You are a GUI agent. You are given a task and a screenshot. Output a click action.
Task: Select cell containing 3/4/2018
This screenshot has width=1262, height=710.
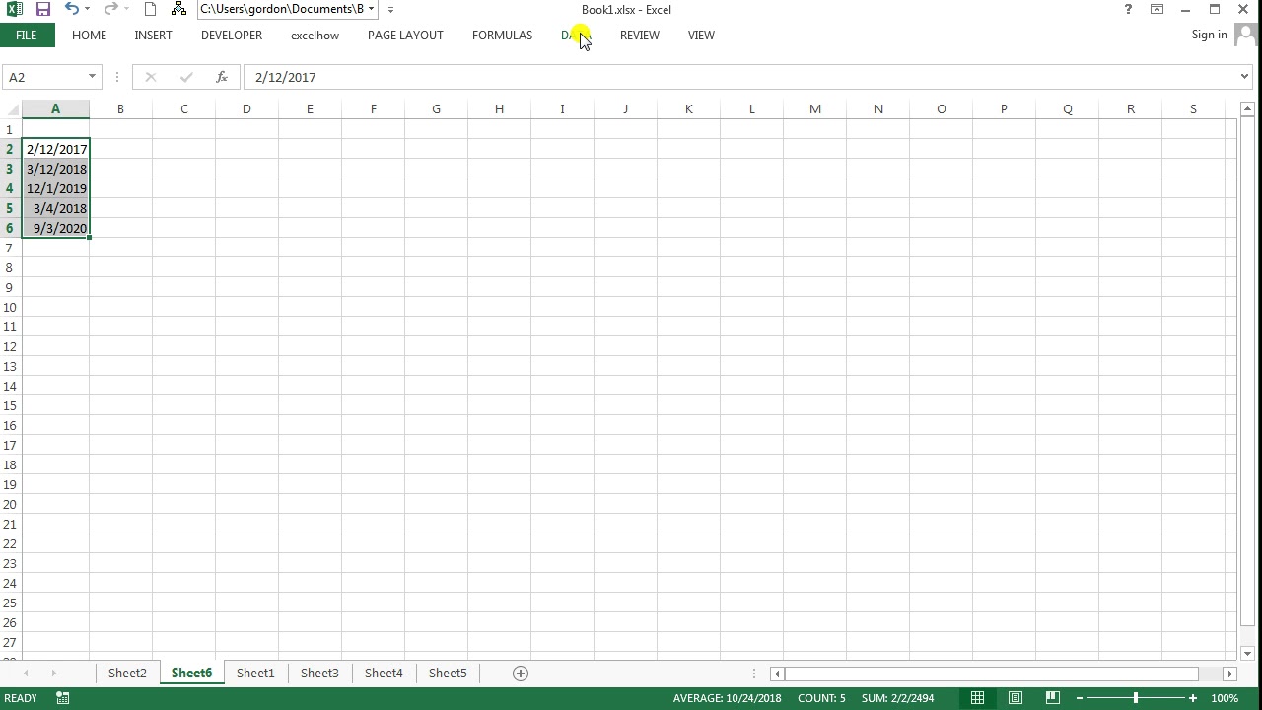point(55,208)
